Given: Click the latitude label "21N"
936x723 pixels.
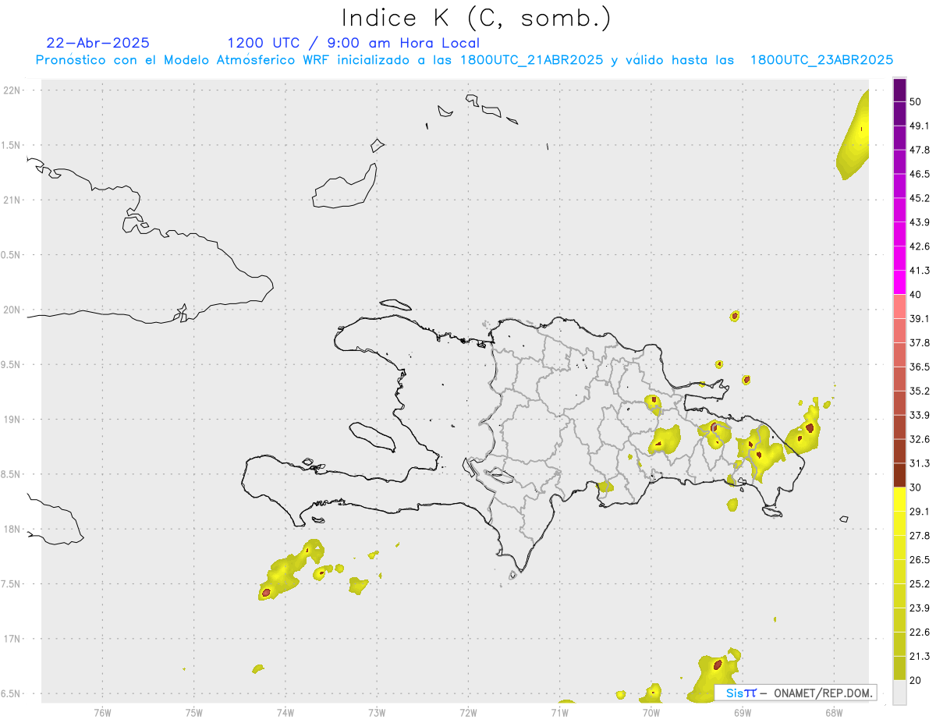Looking at the screenshot, I should coord(12,200).
